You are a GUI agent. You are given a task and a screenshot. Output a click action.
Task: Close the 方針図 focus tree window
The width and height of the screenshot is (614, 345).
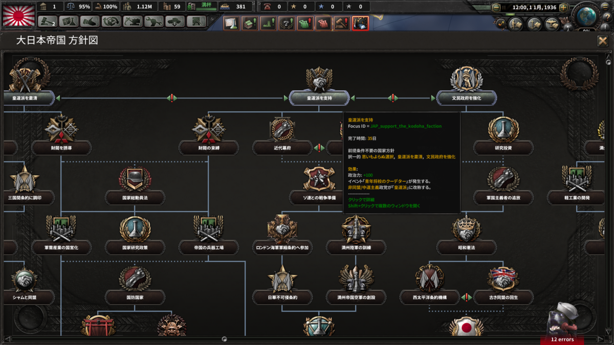click(x=603, y=41)
